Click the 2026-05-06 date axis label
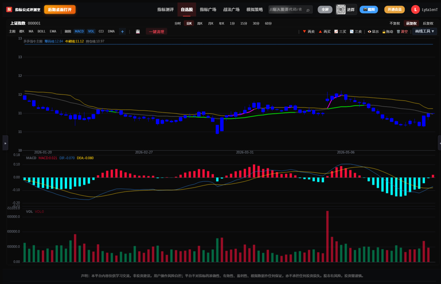The image size is (441, 284). [x=346, y=152]
